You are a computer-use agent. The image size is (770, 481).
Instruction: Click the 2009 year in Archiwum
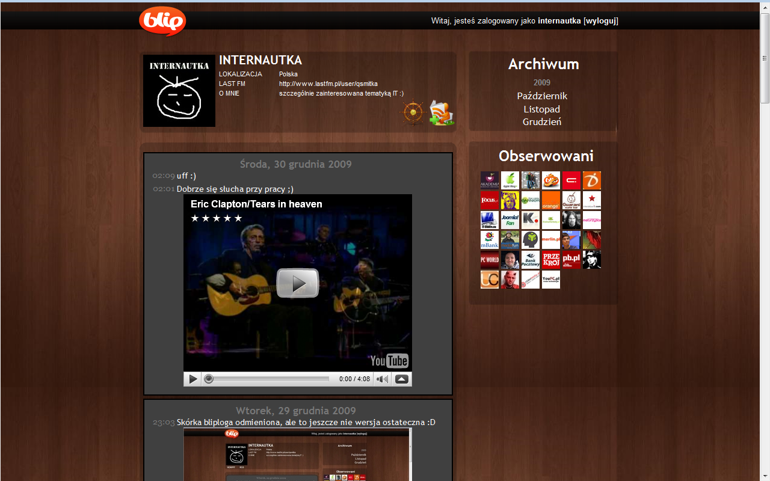tap(542, 83)
